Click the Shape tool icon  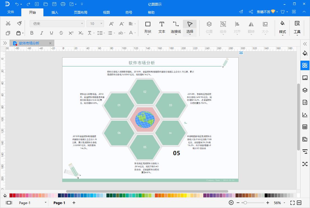point(148,27)
